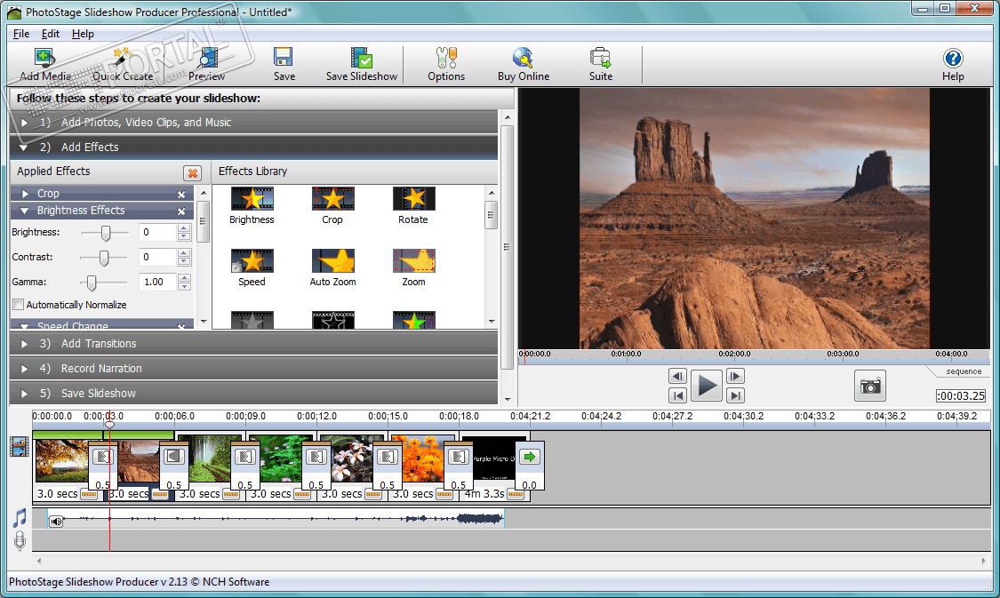Step back one frame
Image resolution: width=1000 pixels, height=598 pixels.
(x=677, y=376)
